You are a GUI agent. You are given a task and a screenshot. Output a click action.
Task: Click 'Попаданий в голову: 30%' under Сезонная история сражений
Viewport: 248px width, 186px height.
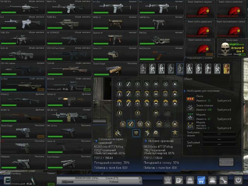click(x=112, y=163)
